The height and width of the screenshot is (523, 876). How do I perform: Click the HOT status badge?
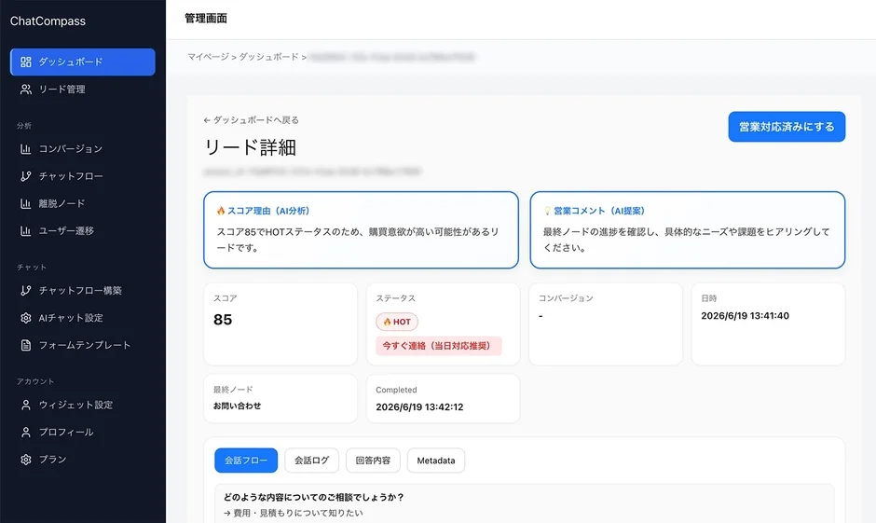pos(397,322)
